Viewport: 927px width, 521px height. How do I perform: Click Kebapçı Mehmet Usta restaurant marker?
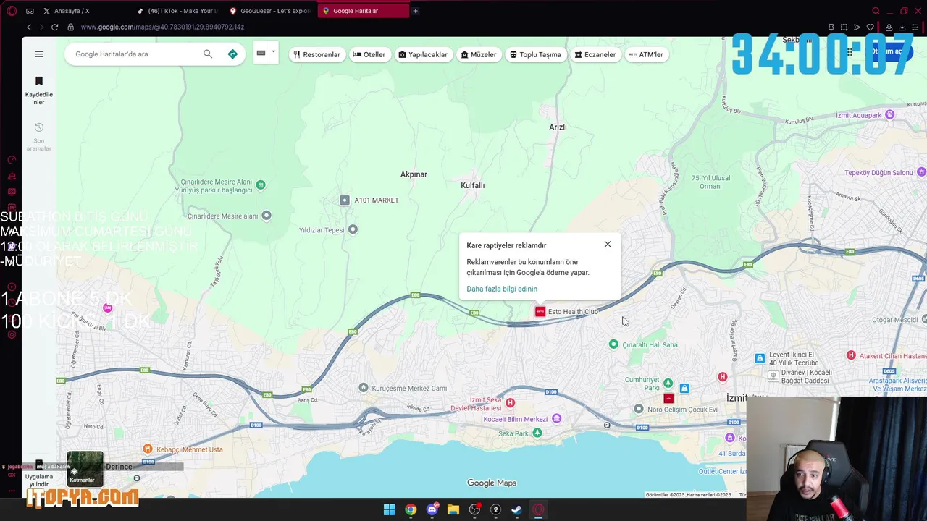click(148, 449)
